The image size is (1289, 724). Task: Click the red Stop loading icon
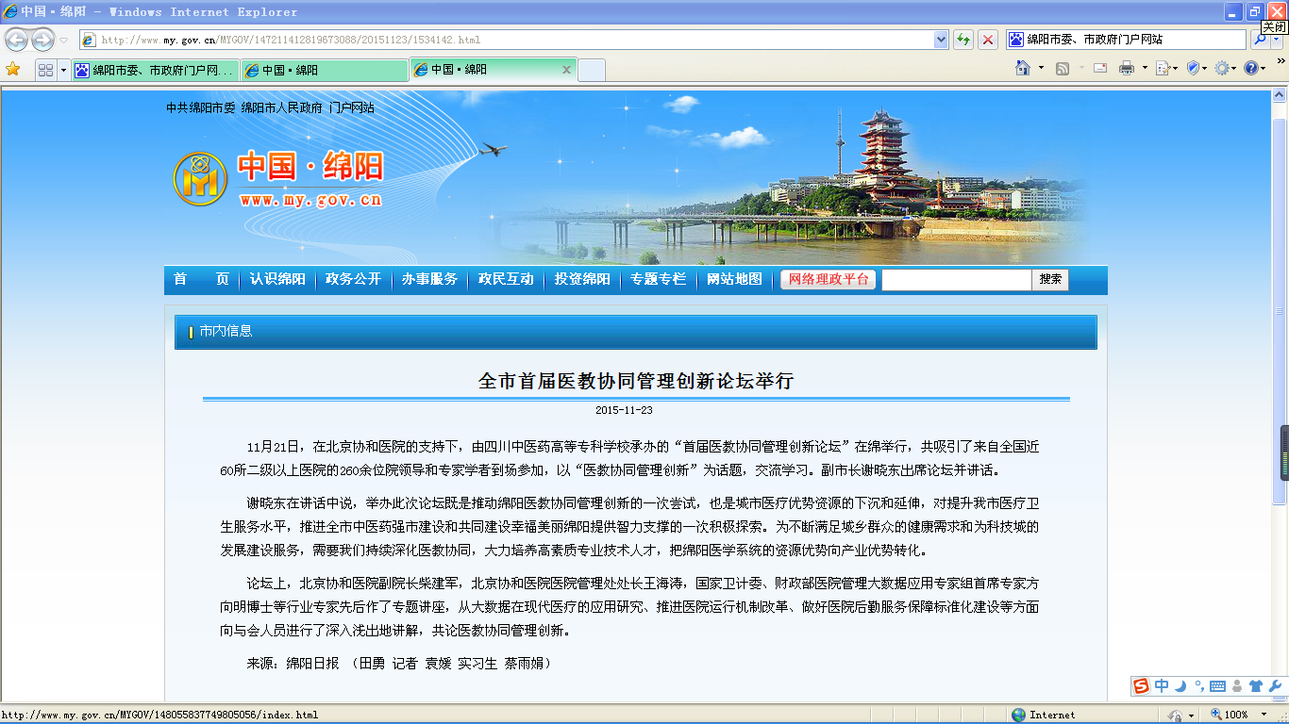tap(988, 40)
